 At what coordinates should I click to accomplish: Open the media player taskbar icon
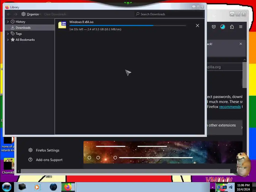37,187
